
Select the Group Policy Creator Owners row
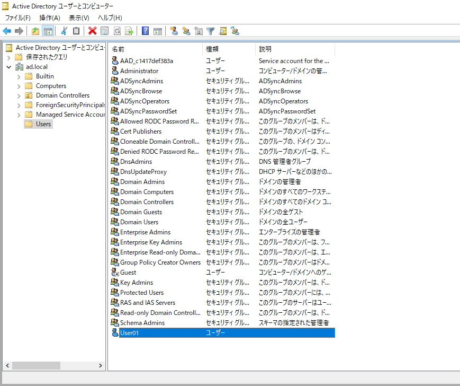tap(222, 262)
